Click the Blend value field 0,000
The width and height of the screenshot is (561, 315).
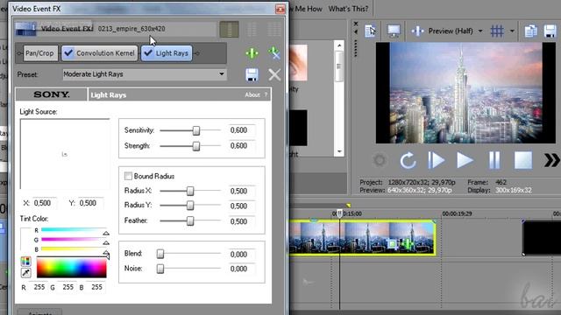(242, 255)
